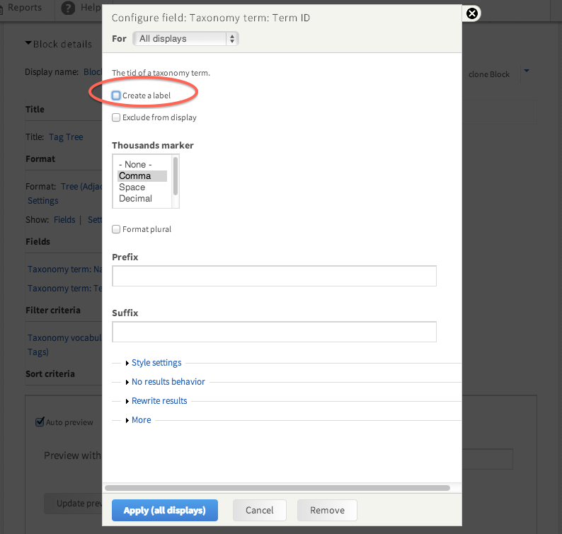Click the Update preview button

point(74,504)
